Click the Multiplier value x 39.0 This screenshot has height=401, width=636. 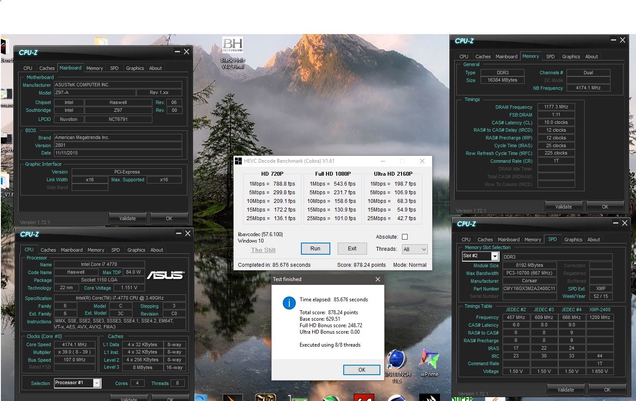[74, 352]
